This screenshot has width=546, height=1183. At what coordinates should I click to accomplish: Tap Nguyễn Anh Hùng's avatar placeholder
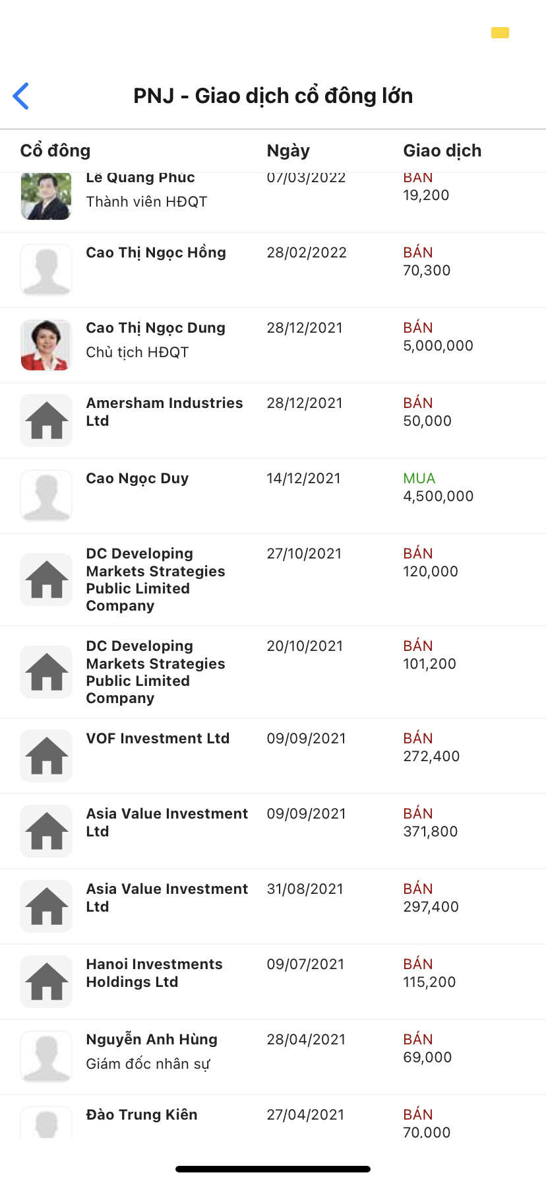pyautogui.click(x=46, y=1057)
